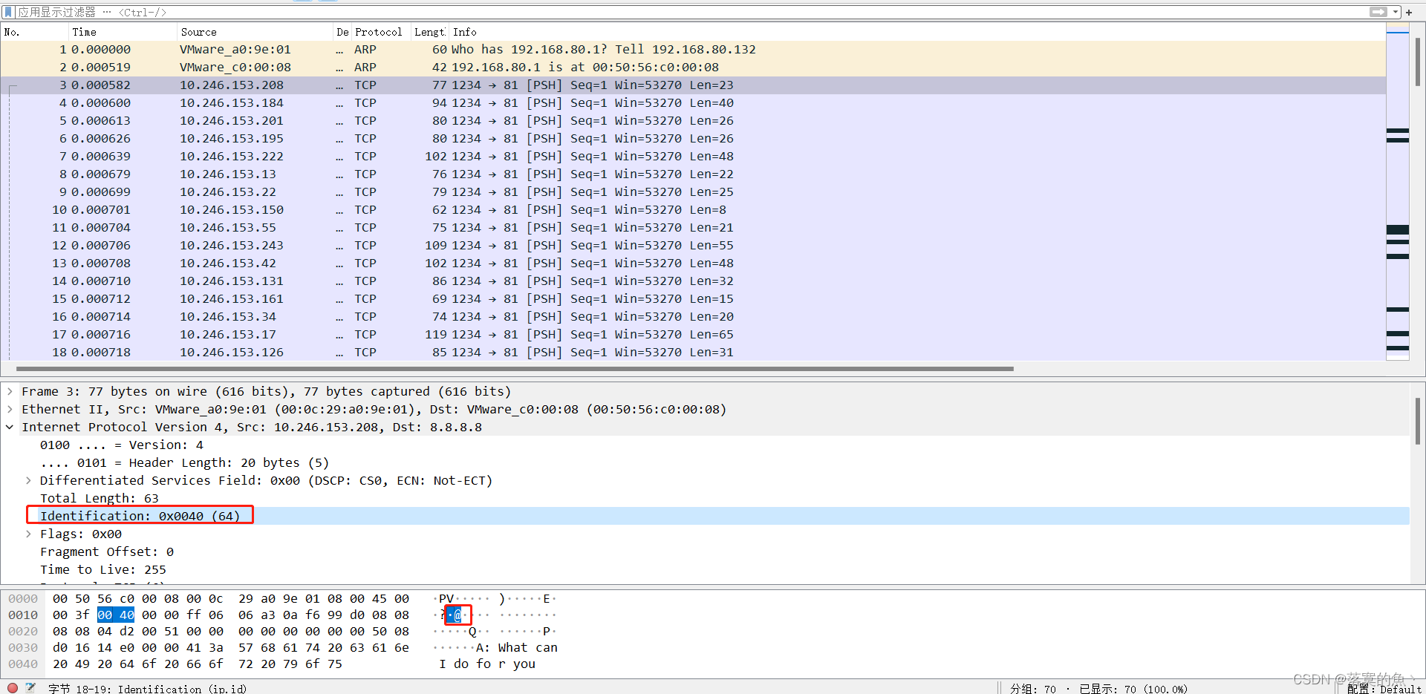Select packet 16 from 10.246.153.34

[x=693, y=317]
